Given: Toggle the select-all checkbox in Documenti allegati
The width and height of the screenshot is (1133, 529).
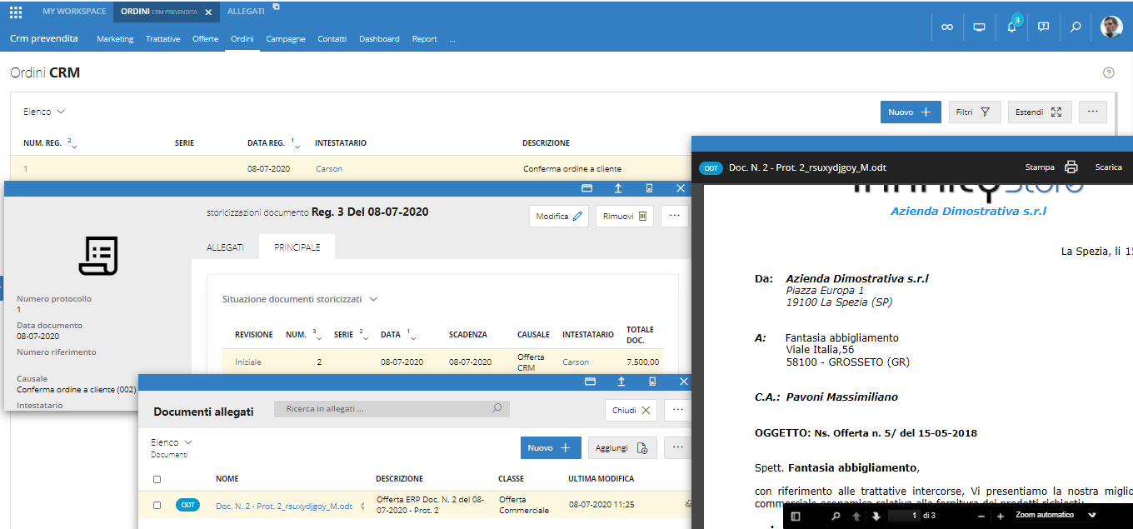Looking at the screenshot, I should (157, 478).
